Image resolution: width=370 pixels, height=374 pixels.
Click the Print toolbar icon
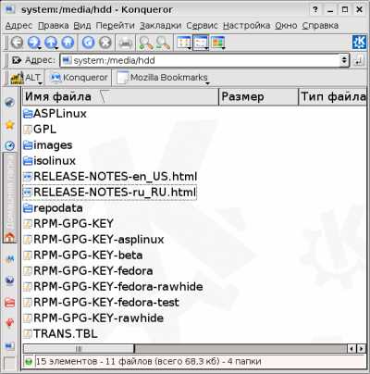click(x=126, y=43)
